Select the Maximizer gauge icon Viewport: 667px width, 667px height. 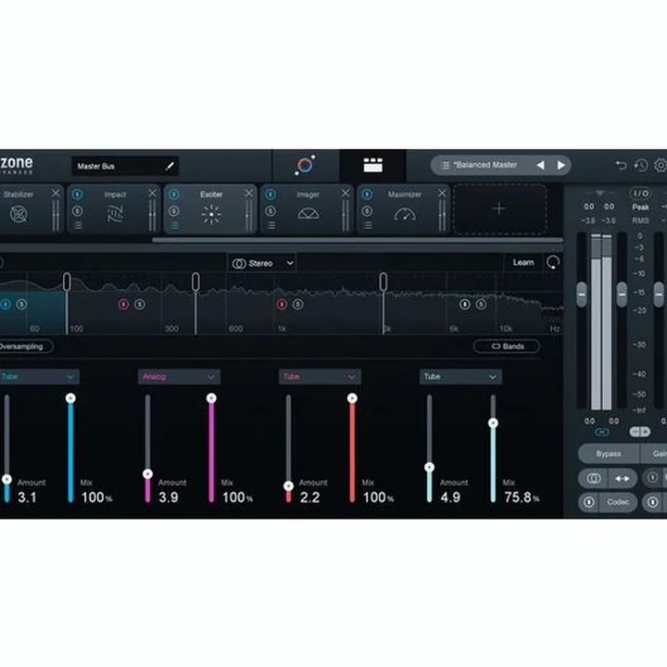[405, 214]
